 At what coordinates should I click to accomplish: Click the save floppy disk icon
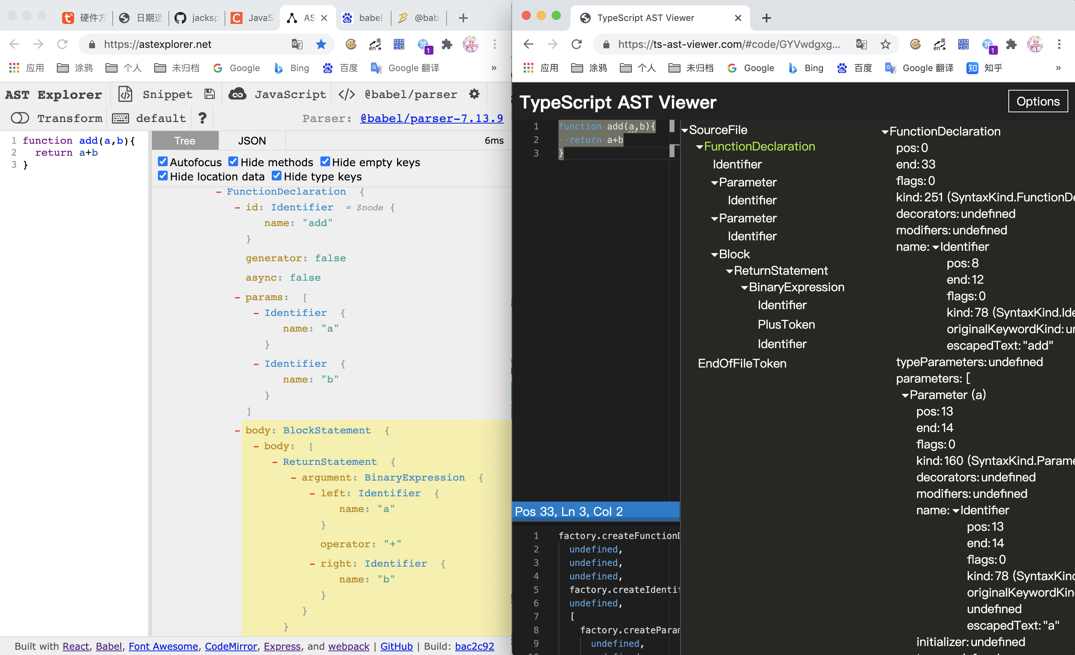click(209, 94)
